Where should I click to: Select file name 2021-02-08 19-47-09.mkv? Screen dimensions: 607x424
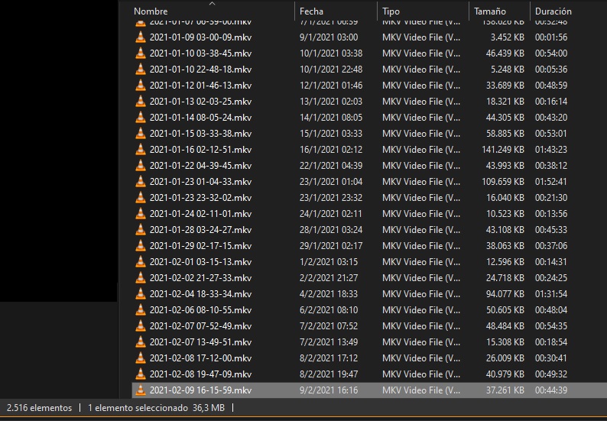[200, 374]
